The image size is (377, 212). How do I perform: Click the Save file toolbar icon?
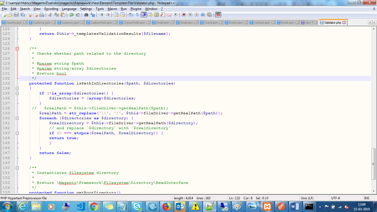pyautogui.click(x=16, y=15)
